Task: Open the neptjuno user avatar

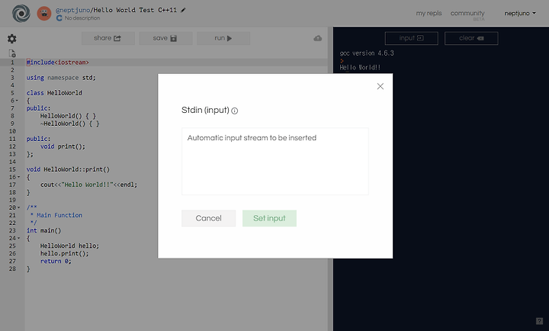Action: click(44, 13)
